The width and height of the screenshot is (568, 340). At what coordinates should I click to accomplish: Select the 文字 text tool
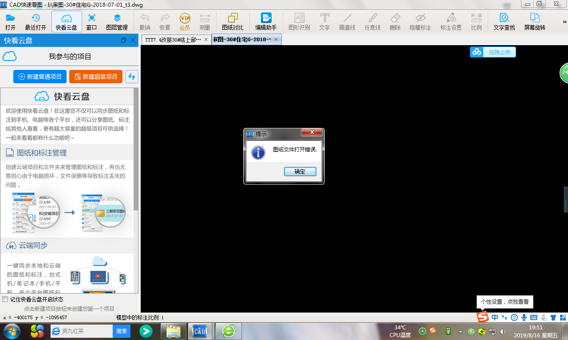(325, 22)
